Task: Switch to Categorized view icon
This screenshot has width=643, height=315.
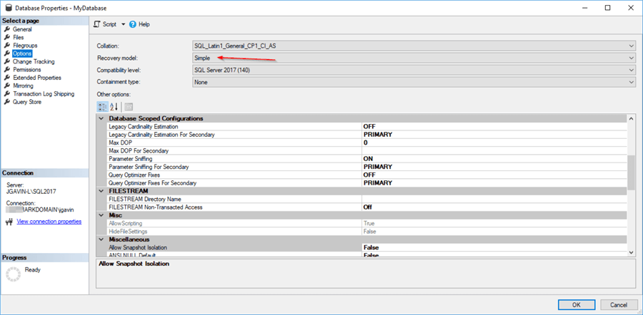Action: pyautogui.click(x=102, y=107)
